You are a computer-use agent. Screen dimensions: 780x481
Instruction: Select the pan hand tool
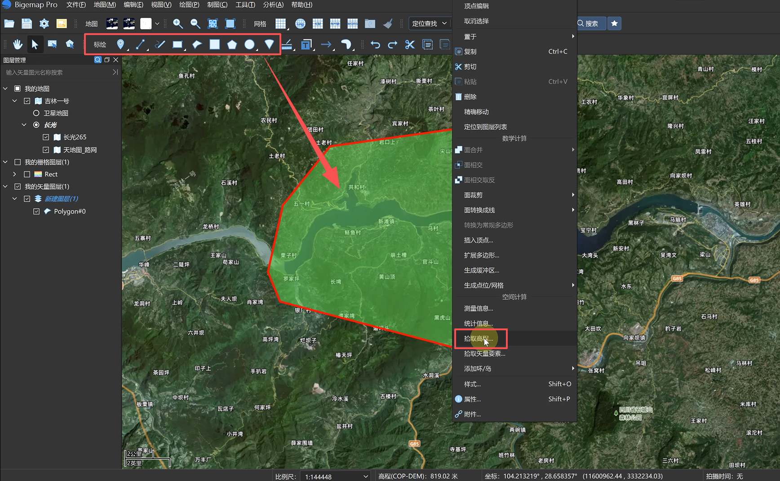18,44
